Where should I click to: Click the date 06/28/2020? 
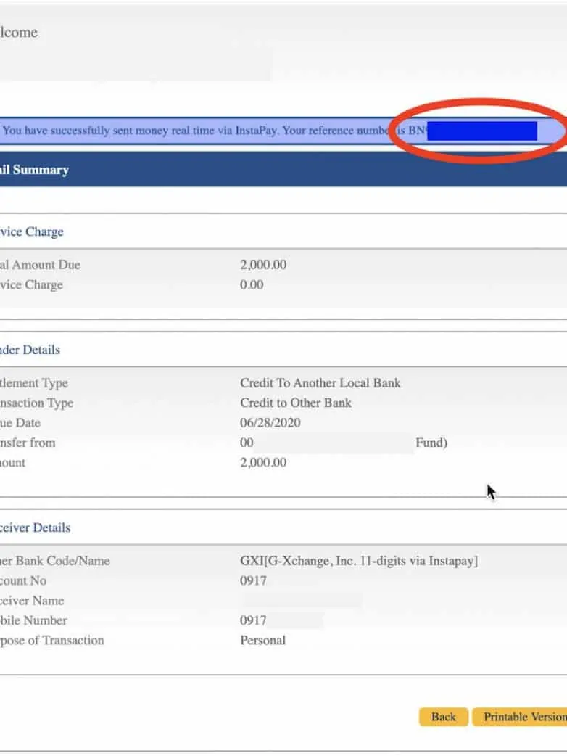tap(270, 422)
